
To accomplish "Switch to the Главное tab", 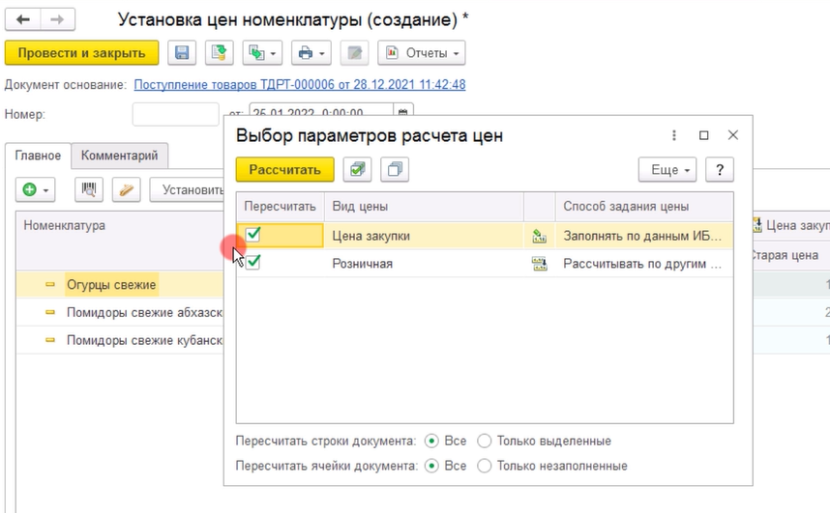I will pyautogui.click(x=38, y=156).
